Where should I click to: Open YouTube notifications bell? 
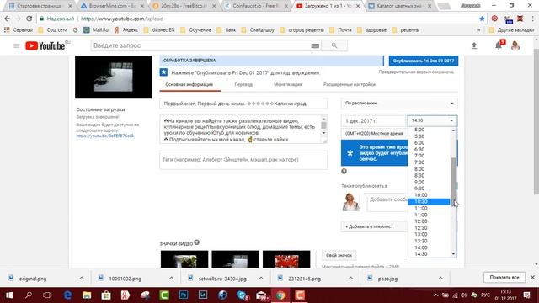tap(499, 45)
